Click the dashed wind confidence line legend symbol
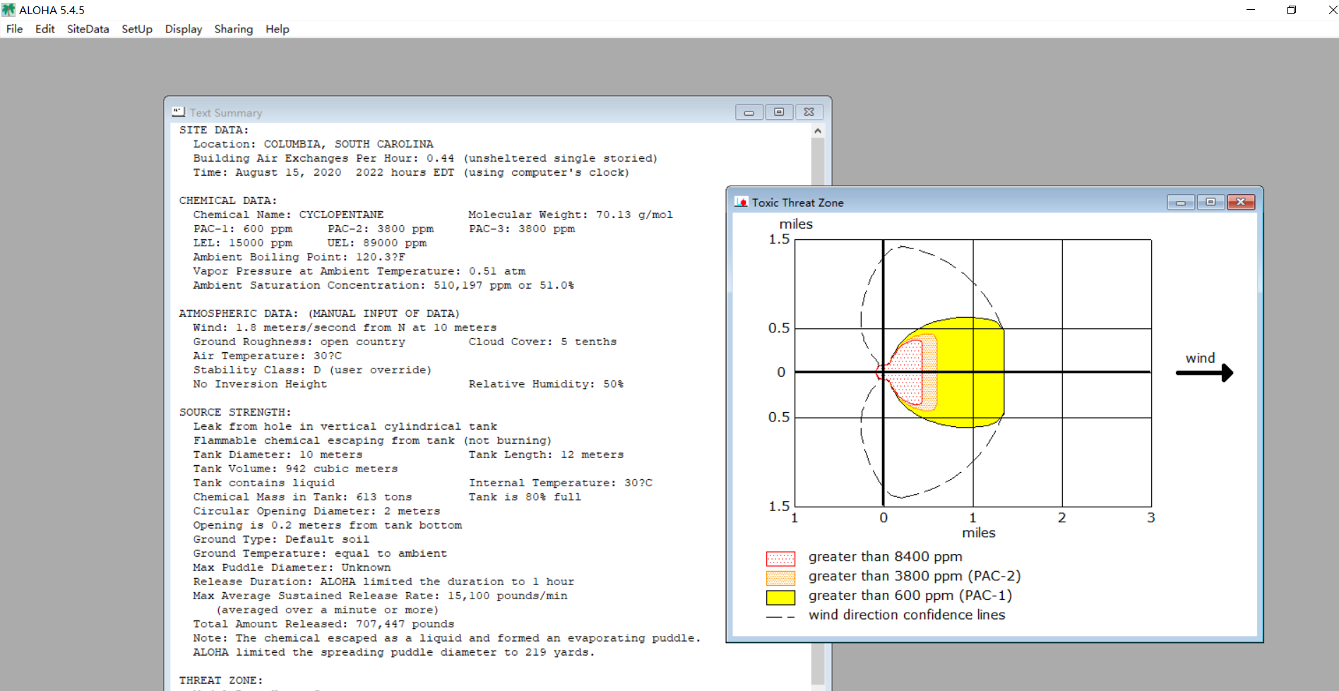This screenshot has height=691, width=1339. [780, 616]
